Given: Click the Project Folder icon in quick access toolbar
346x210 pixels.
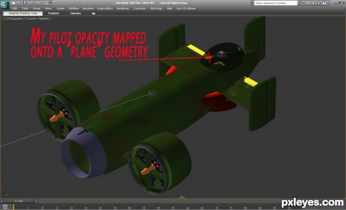Looking at the screenshot, I should point(46,3).
